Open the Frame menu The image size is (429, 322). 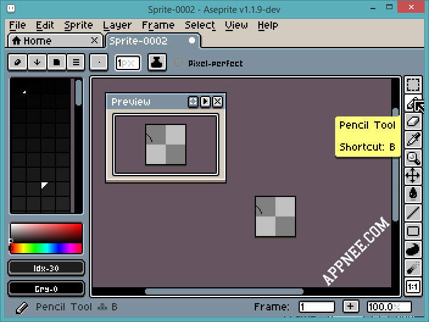click(158, 25)
